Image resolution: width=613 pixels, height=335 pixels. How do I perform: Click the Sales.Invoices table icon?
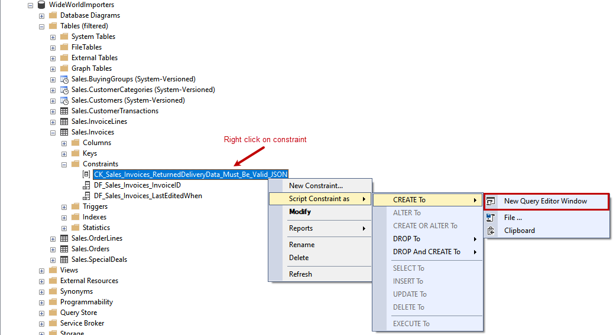click(64, 132)
